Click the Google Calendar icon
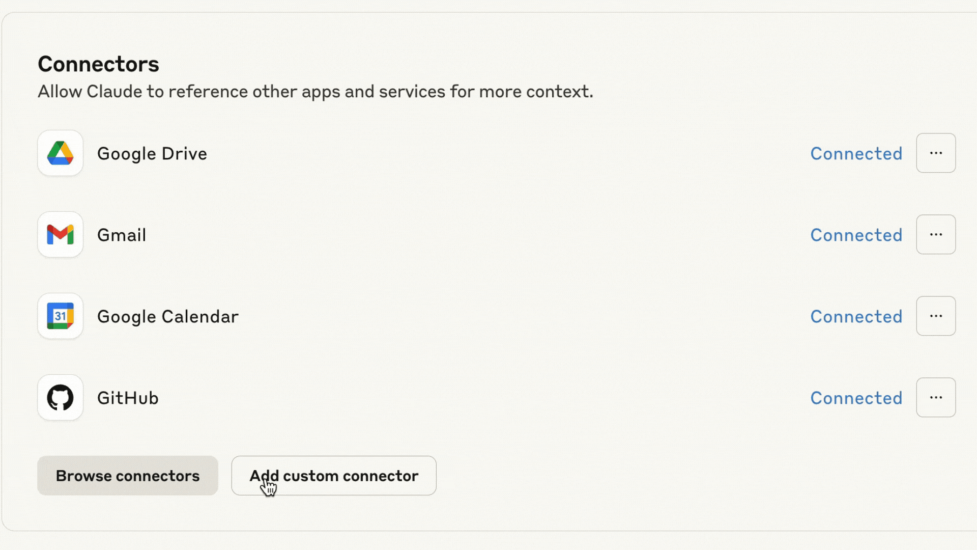Image resolution: width=977 pixels, height=550 pixels. tap(60, 316)
